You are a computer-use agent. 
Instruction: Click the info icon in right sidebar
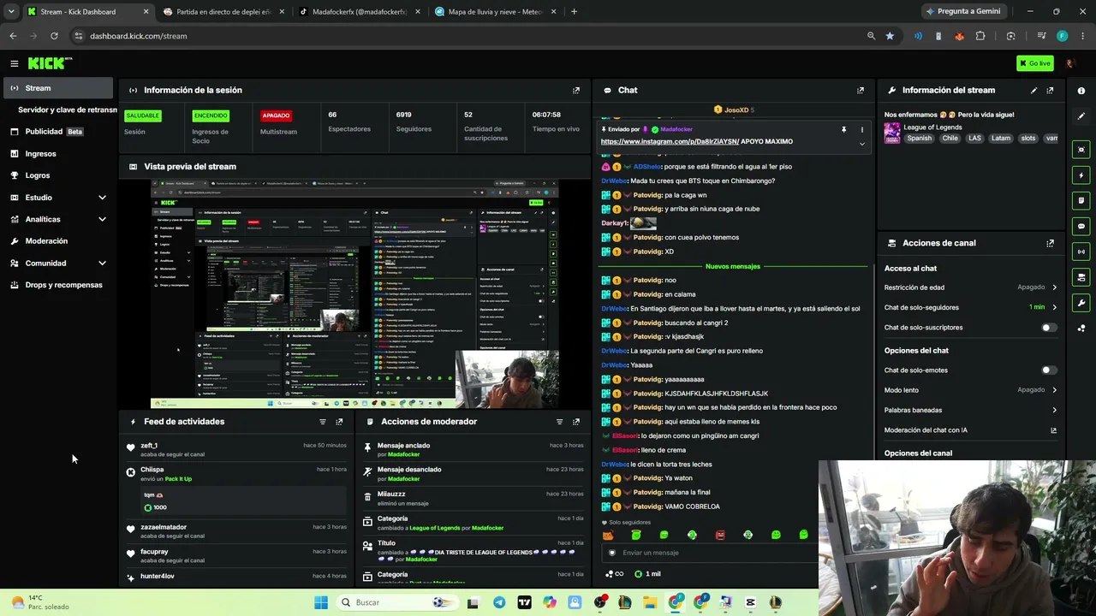(1081, 91)
